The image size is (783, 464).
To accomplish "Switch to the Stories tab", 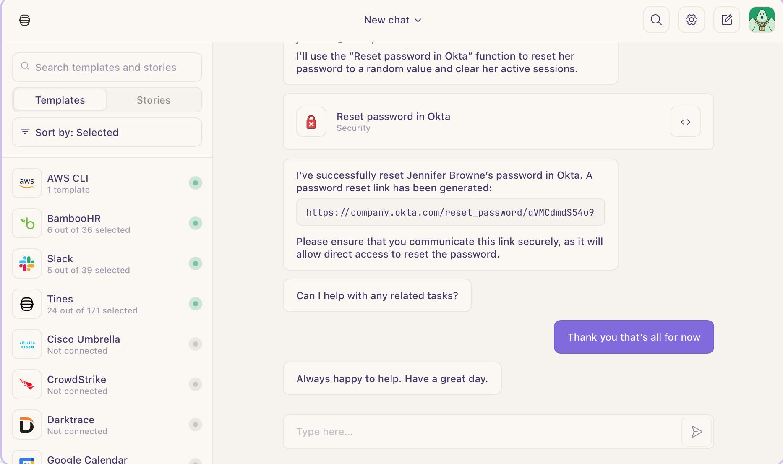I will (x=154, y=100).
